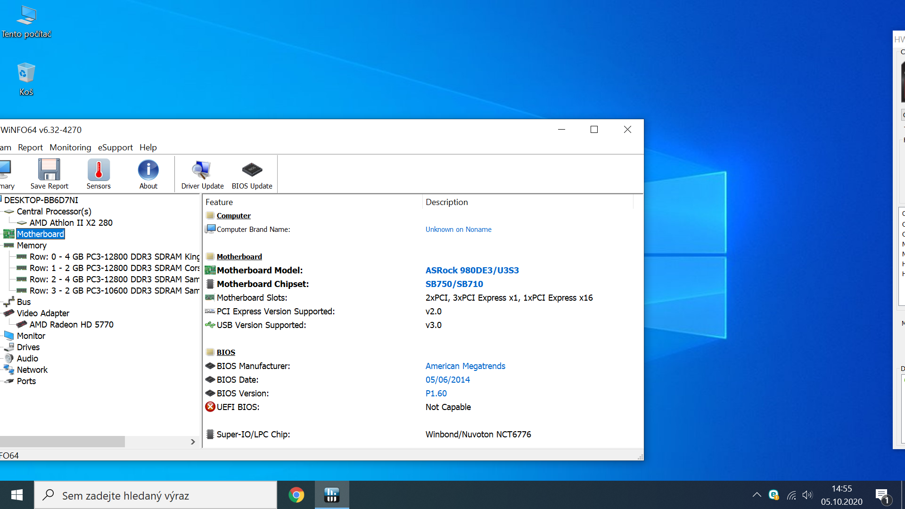Select the Drives tree item
The image size is (905, 509).
tap(28, 347)
